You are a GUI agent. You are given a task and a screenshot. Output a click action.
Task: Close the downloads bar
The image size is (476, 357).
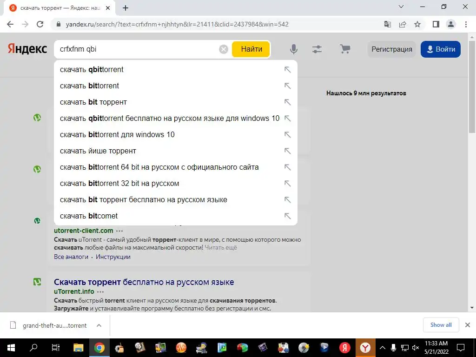[x=468, y=325]
